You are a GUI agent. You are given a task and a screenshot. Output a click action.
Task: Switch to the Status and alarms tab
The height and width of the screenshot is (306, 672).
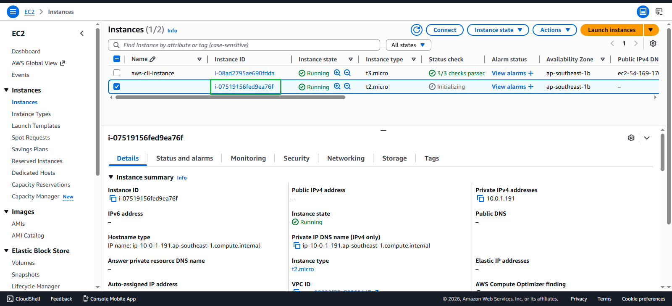[x=184, y=158]
